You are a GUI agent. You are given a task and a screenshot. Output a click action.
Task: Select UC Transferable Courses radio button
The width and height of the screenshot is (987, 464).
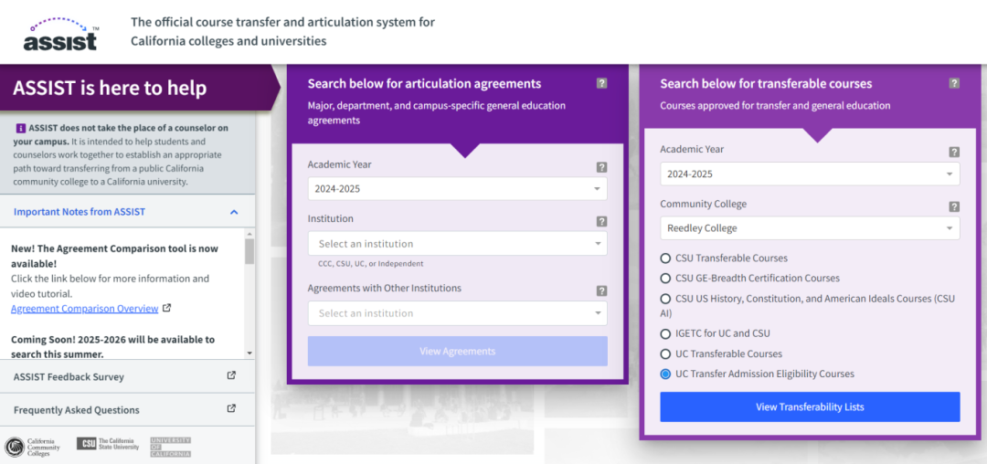pyautogui.click(x=665, y=353)
